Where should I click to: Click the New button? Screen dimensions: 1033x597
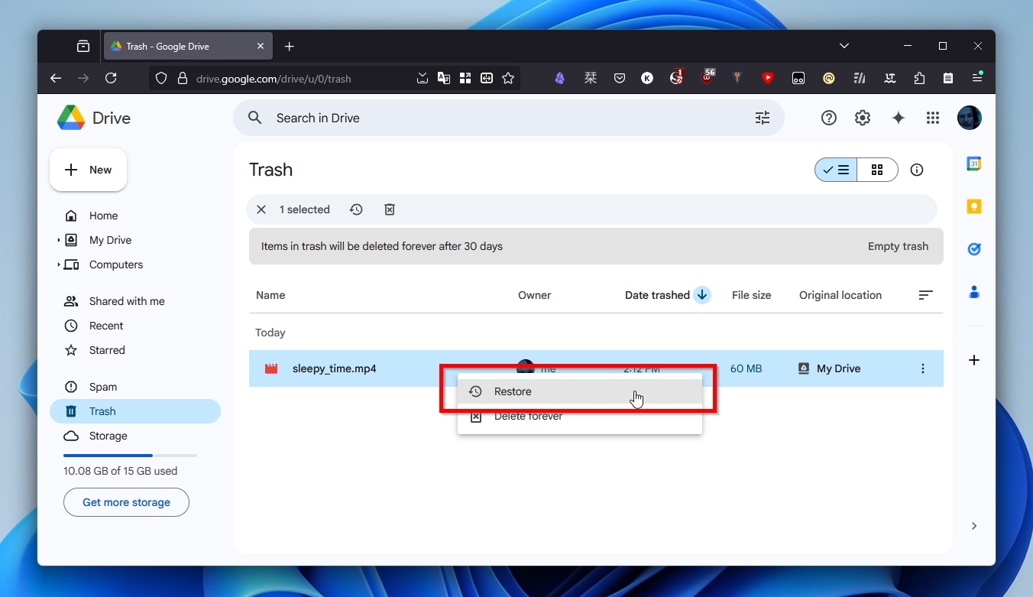88,170
